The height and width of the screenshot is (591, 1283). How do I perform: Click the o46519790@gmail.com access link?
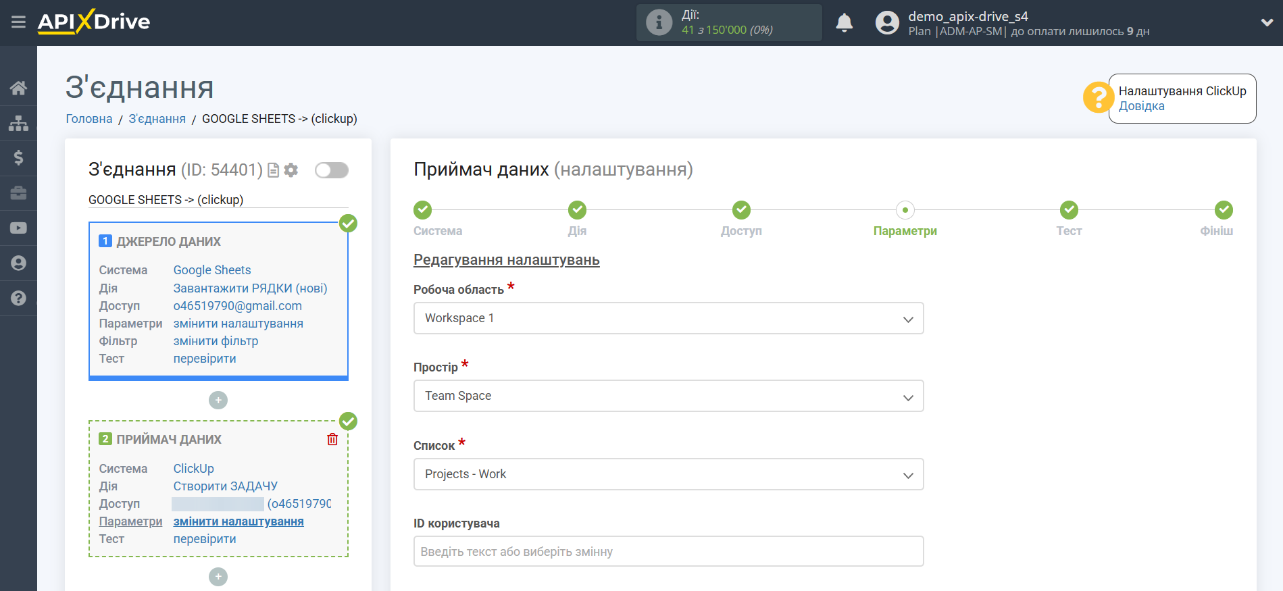(238, 306)
